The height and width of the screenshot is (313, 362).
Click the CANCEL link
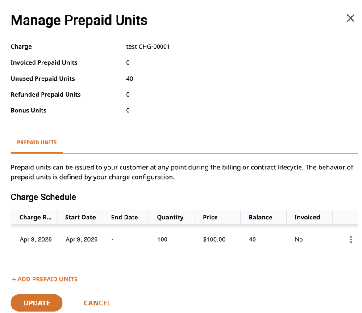97,303
